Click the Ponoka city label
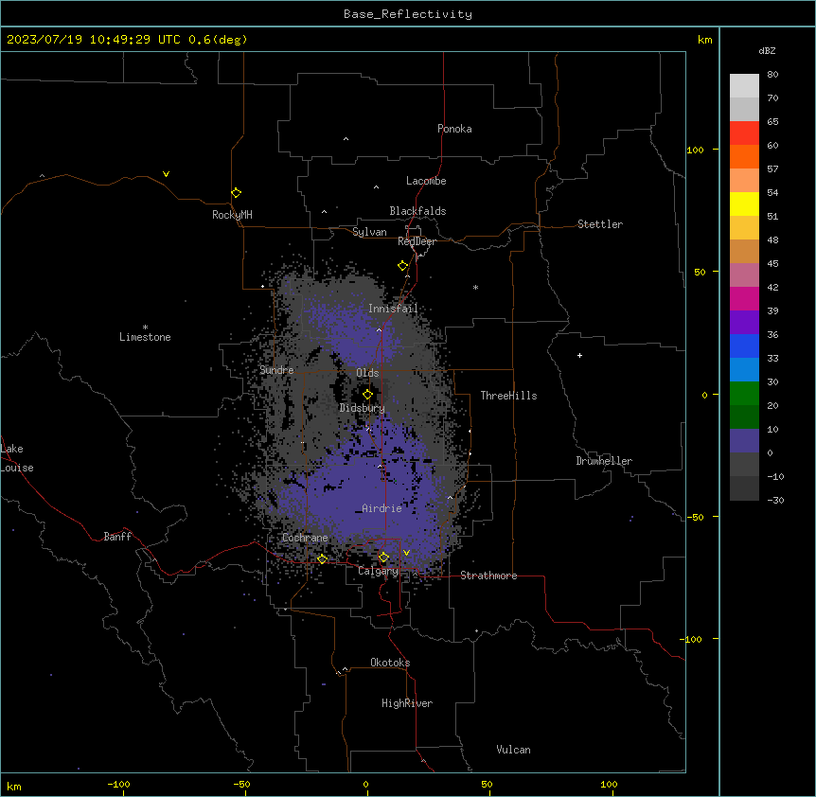The width and height of the screenshot is (816, 797). [454, 129]
